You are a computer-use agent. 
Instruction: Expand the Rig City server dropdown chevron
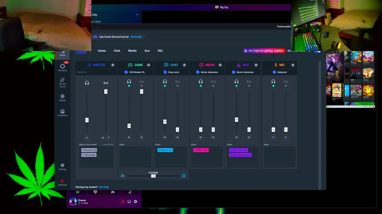pos(137,15)
